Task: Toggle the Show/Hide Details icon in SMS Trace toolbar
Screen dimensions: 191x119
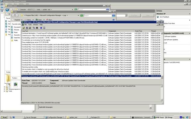Action: point(44,28)
